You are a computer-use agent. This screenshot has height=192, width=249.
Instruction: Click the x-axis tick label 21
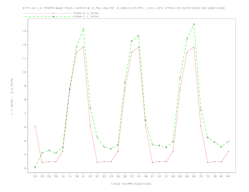[83, 176]
